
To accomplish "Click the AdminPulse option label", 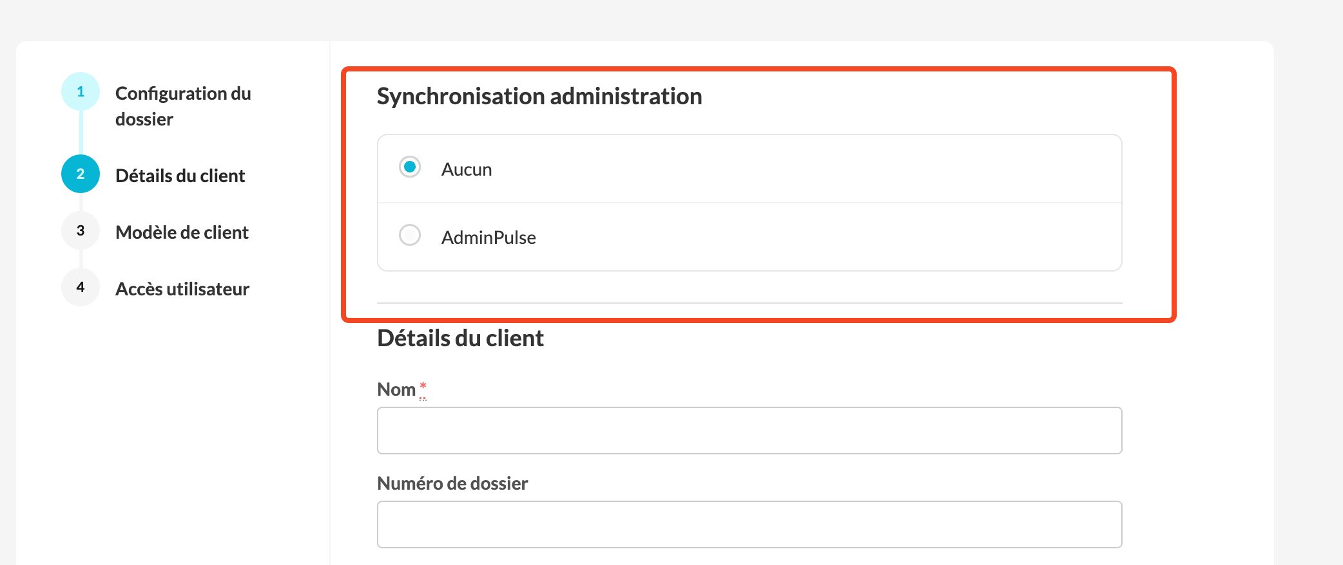I will coord(488,237).
